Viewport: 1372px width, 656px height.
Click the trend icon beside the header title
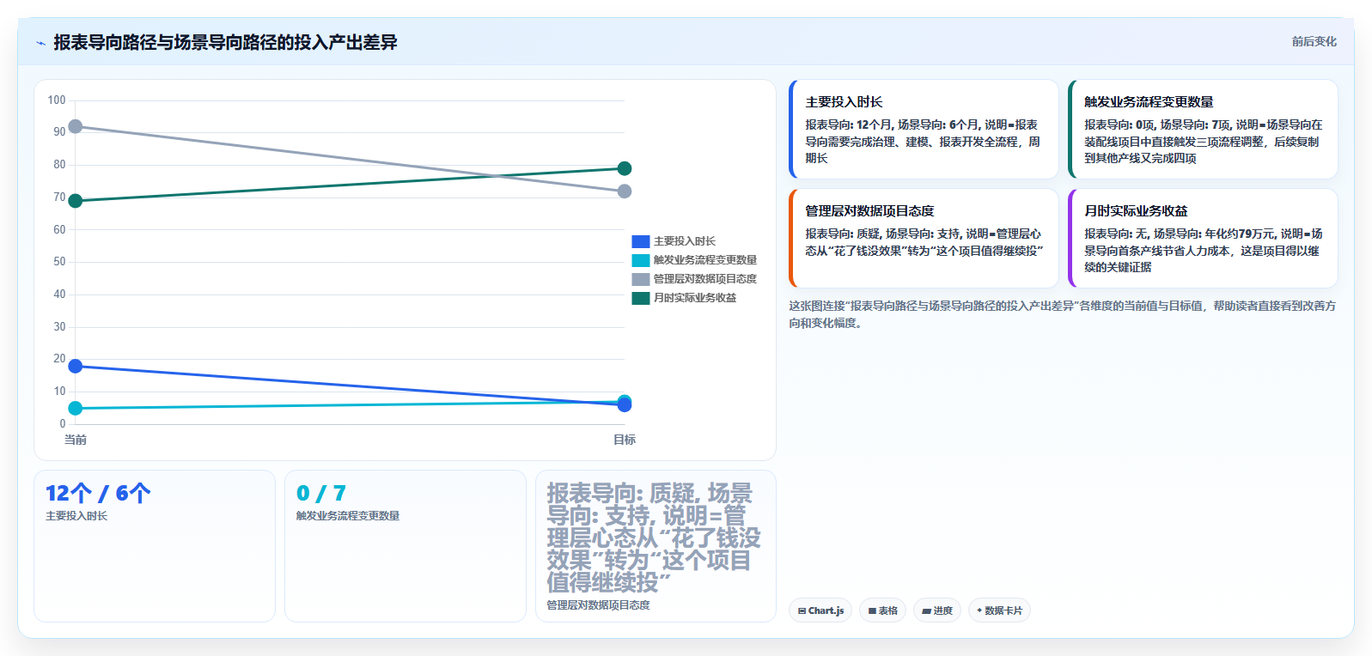coord(40,43)
